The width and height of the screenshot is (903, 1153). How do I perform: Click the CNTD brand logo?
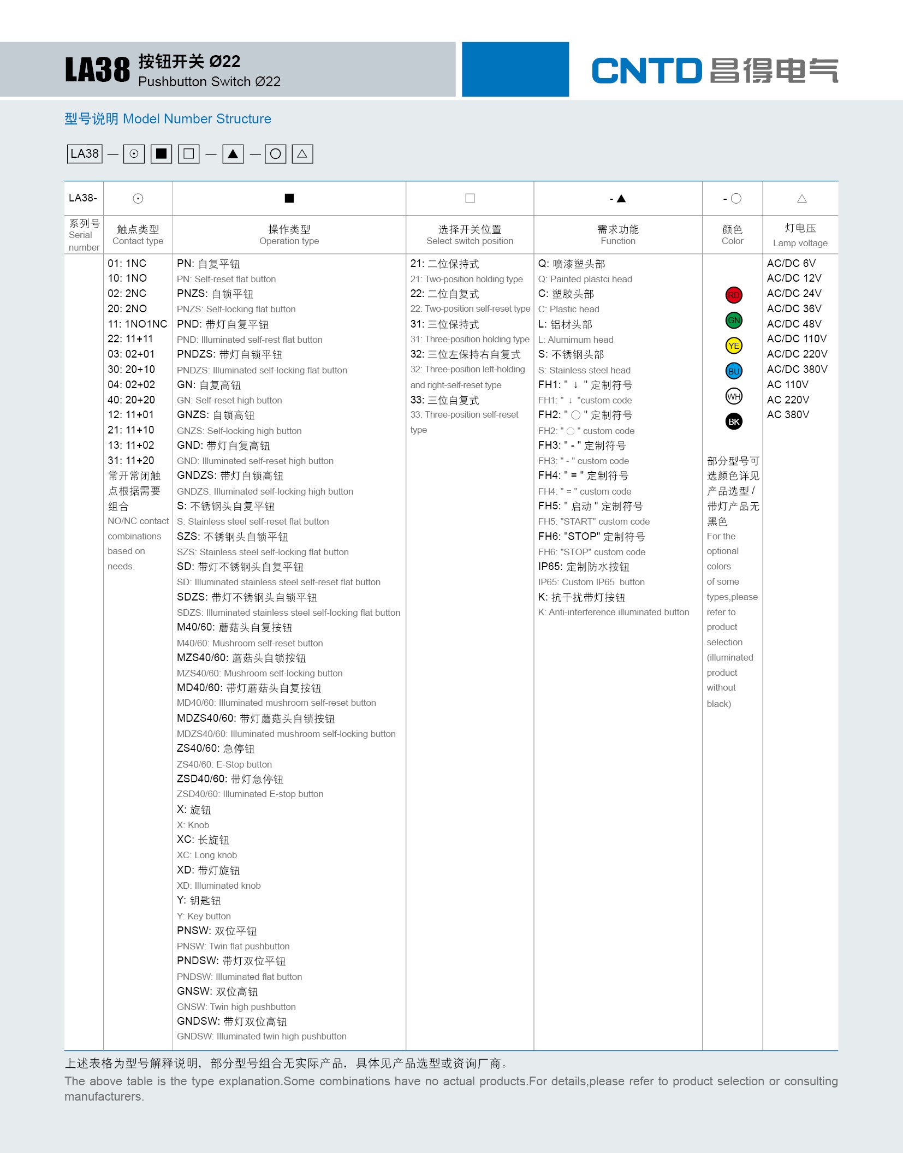point(714,71)
